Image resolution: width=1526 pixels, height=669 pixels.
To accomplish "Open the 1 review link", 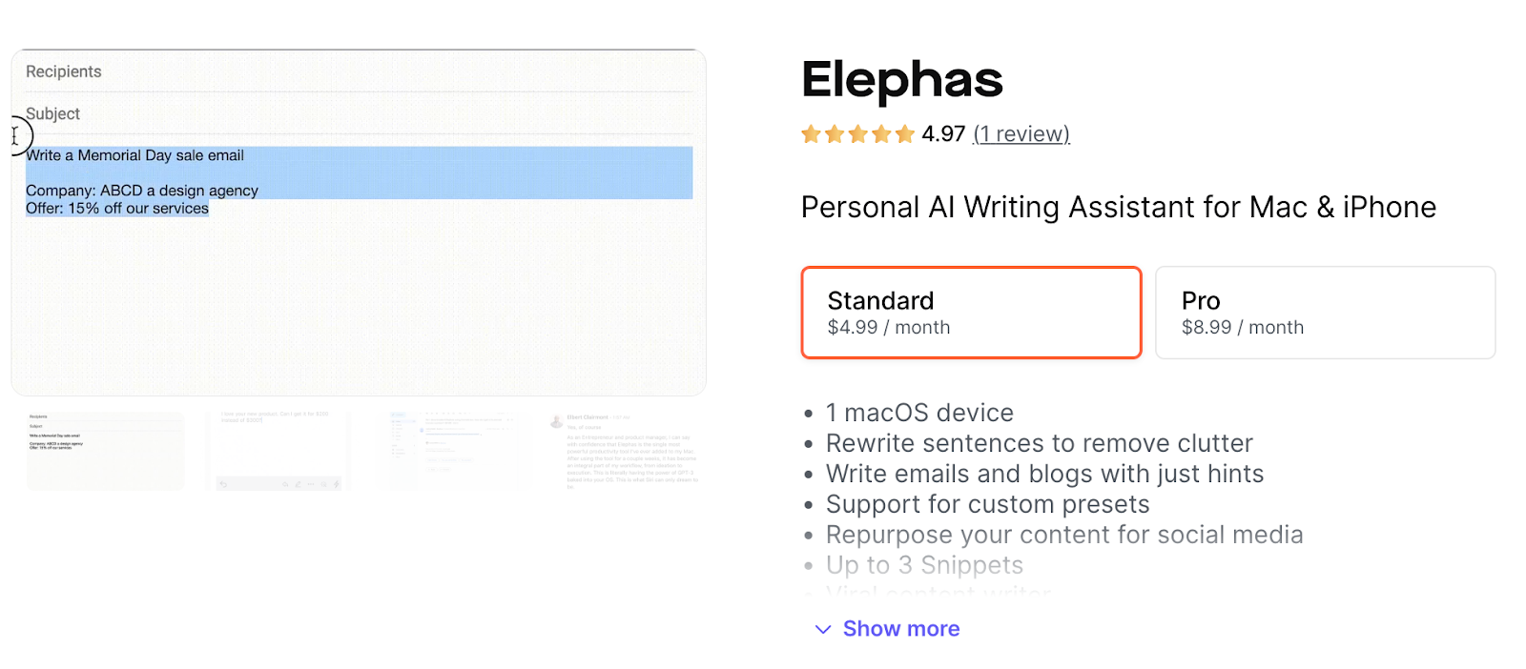I will (1021, 134).
